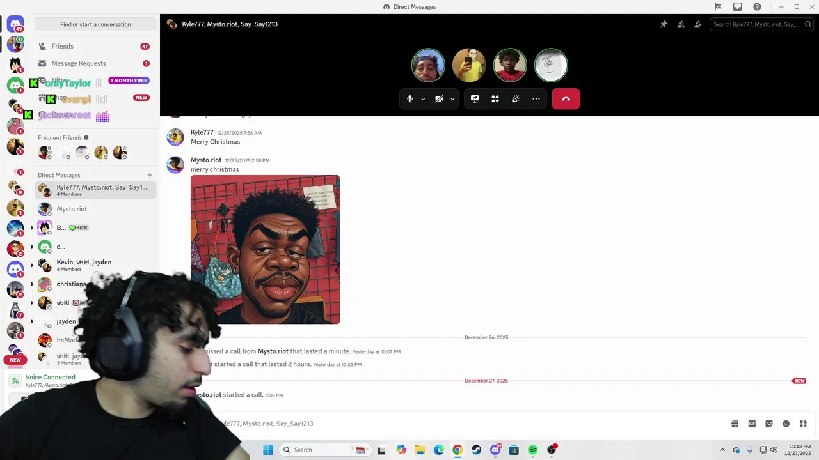This screenshot has width=819, height=460.
Task: Mute the microphone in the call
Action: pyautogui.click(x=409, y=99)
